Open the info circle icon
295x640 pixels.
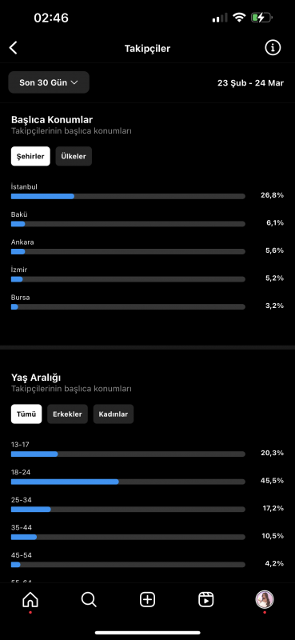pos(273,48)
